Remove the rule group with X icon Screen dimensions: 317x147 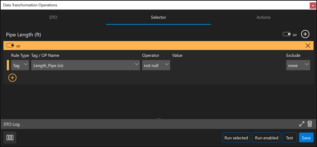(308, 46)
